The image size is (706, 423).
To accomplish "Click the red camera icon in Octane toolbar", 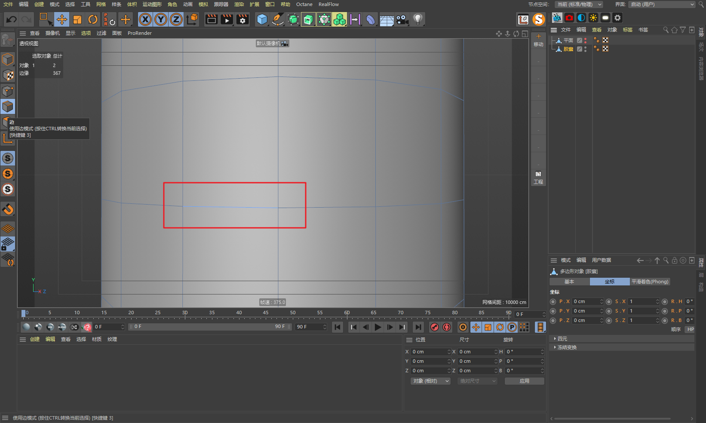I will [x=569, y=18].
